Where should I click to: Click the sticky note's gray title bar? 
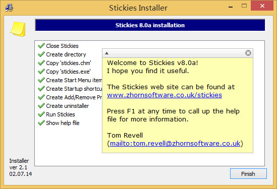tap(177, 53)
